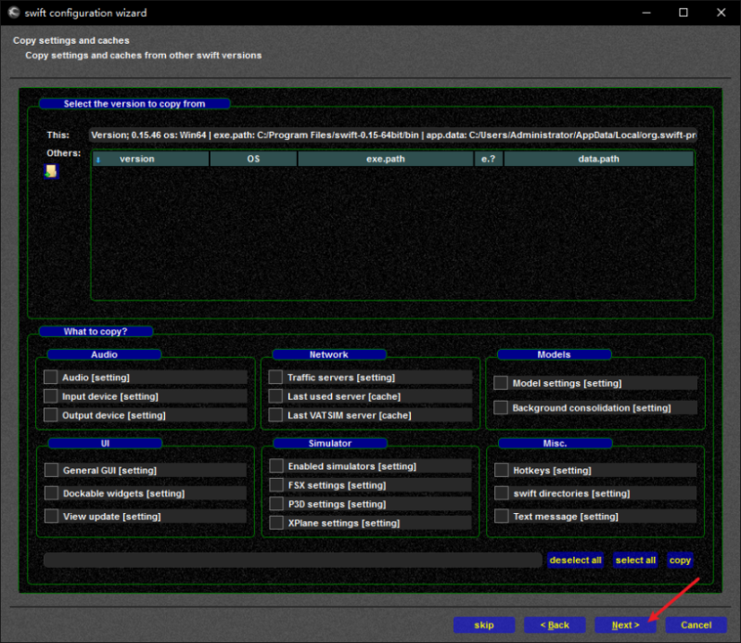Go to the Next wizard page
Screen dimensions: 741x643
coord(625,625)
